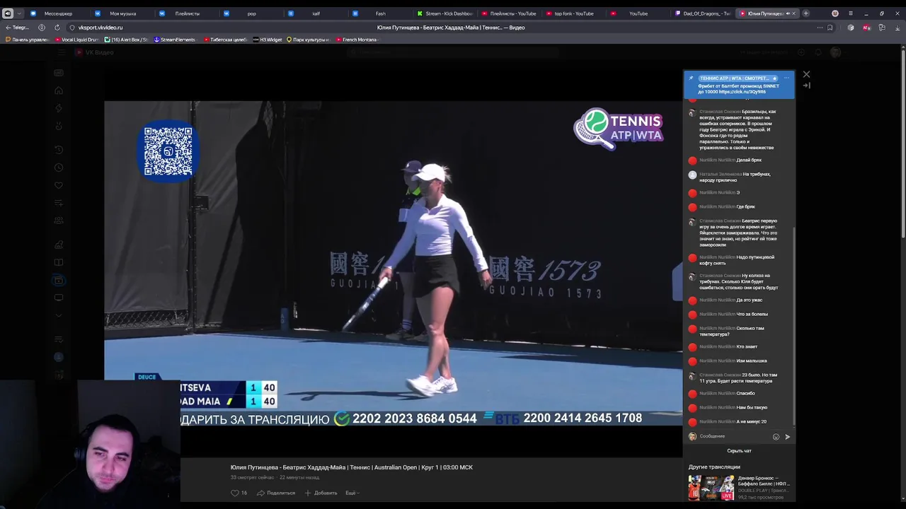Open the StreamElements bookmark
Image resolution: width=906 pixels, height=509 pixels.
point(175,40)
